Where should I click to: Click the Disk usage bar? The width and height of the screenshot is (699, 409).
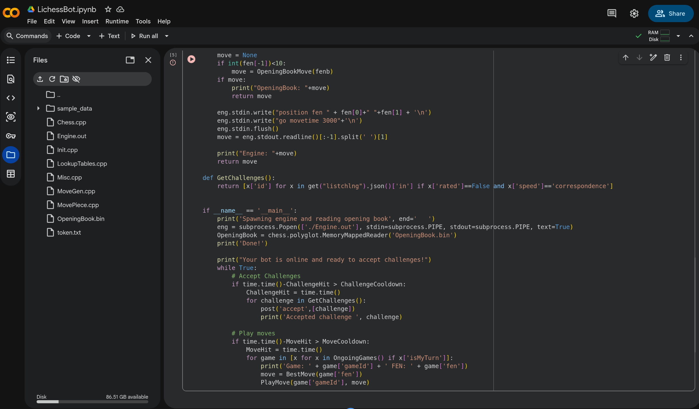coord(92,402)
